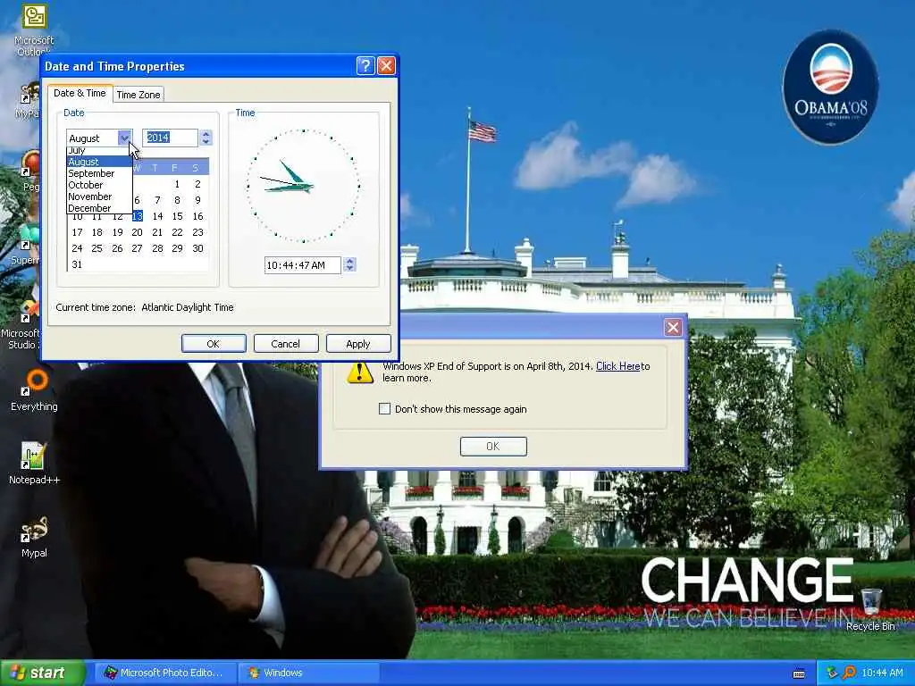Select the Date & Time tab
915x686 pixels.
pos(80,93)
